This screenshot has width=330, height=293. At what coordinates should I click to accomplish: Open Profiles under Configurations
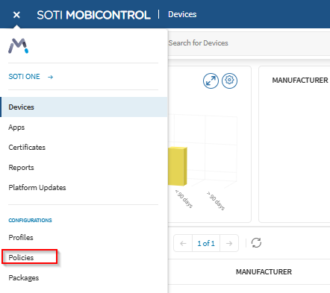pyautogui.click(x=21, y=237)
